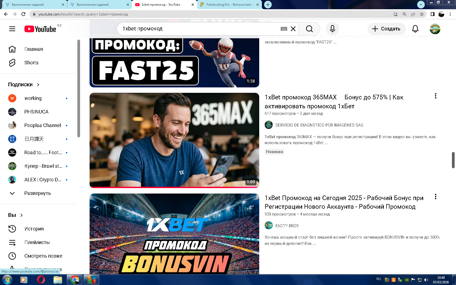Open PHSINUCA channel avatar
Viewport: 456px width, 285px height.
tap(12, 112)
